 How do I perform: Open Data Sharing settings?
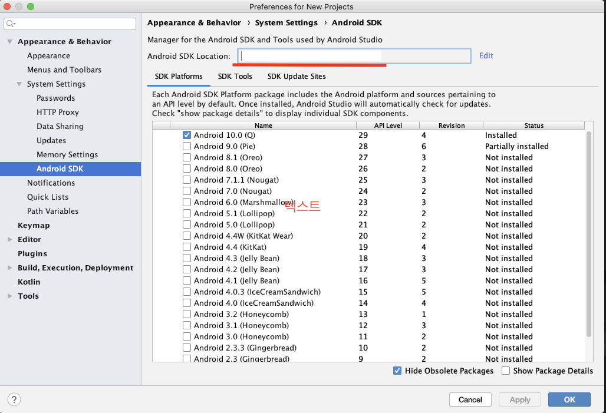(x=60, y=126)
